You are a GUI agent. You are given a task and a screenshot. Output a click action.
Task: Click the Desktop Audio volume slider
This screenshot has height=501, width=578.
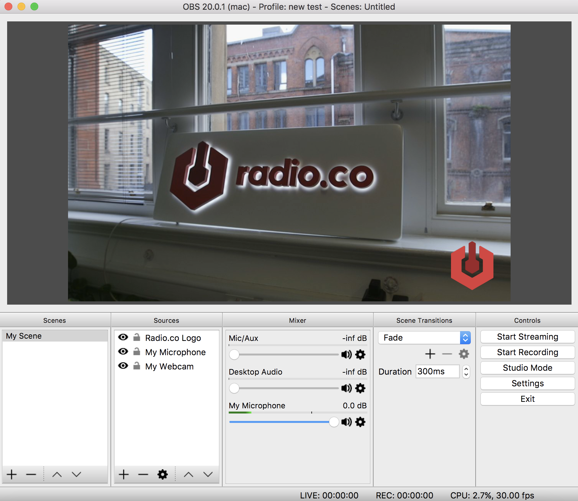click(284, 388)
